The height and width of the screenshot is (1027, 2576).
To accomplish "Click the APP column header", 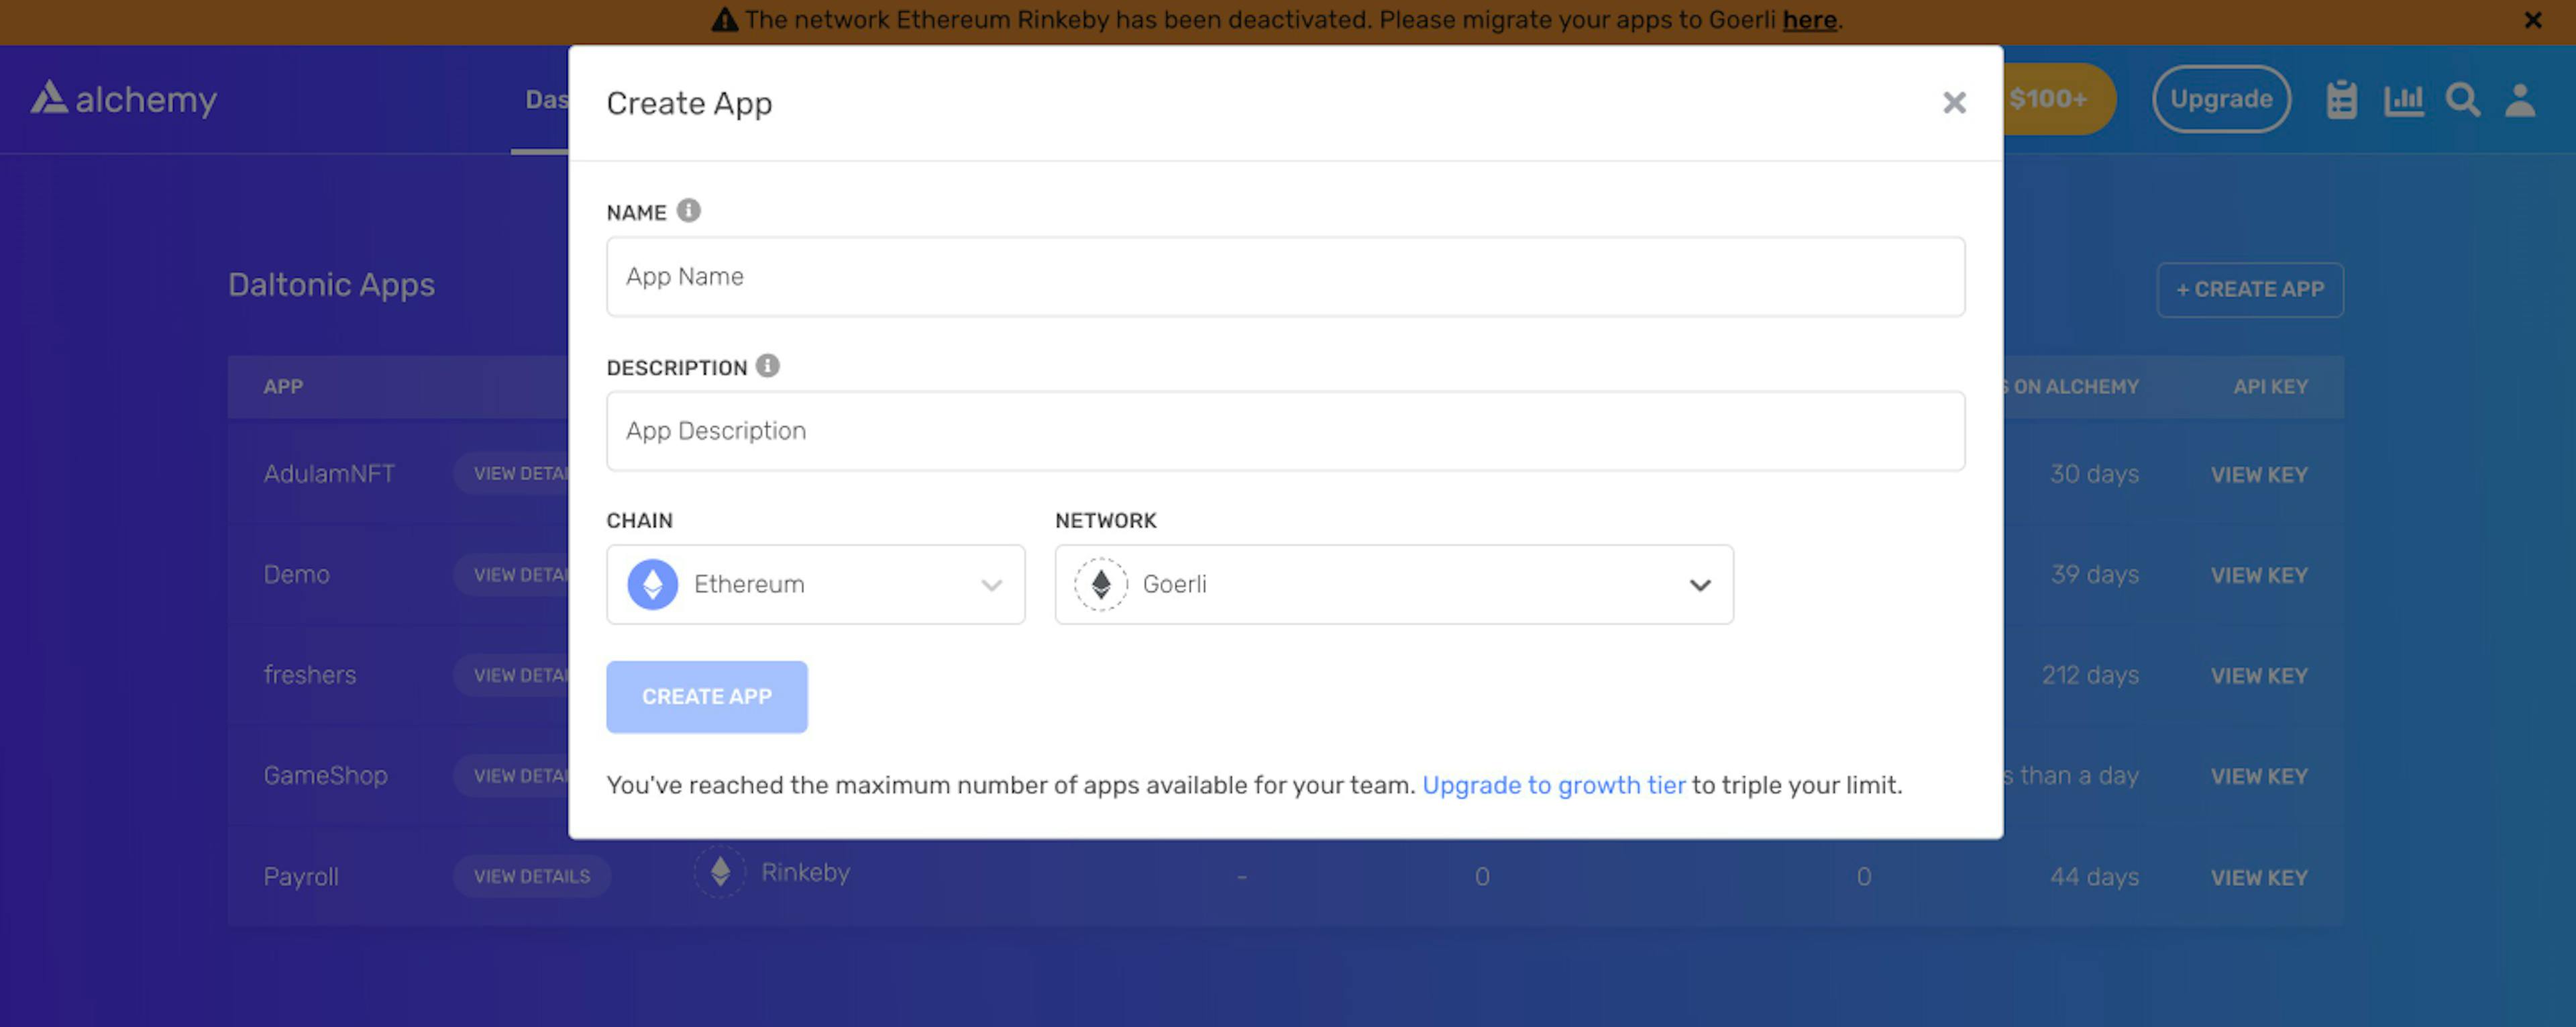I will tap(283, 387).
